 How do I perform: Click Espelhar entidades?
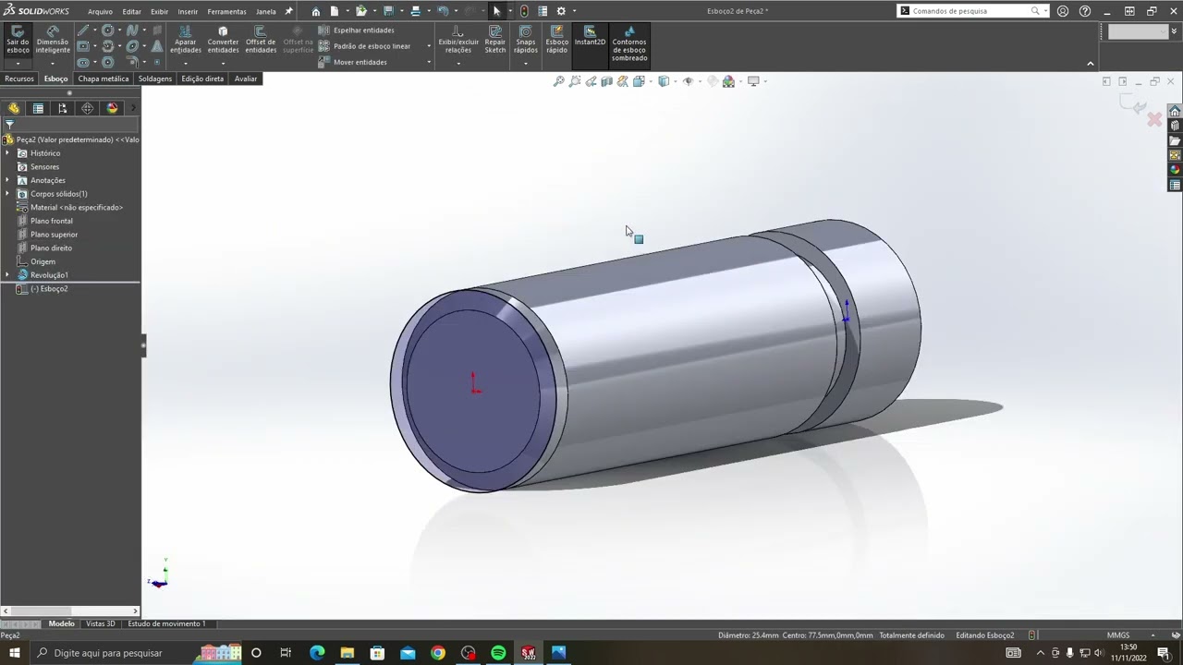[x=356, y=30]
